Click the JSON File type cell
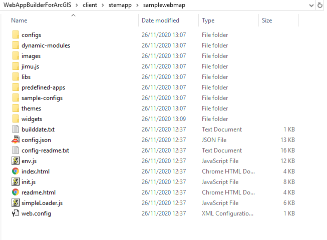 [214, 139]
